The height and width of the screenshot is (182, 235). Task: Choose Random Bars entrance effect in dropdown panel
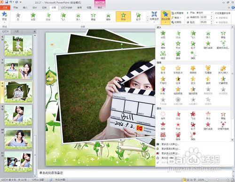(208, 45)
